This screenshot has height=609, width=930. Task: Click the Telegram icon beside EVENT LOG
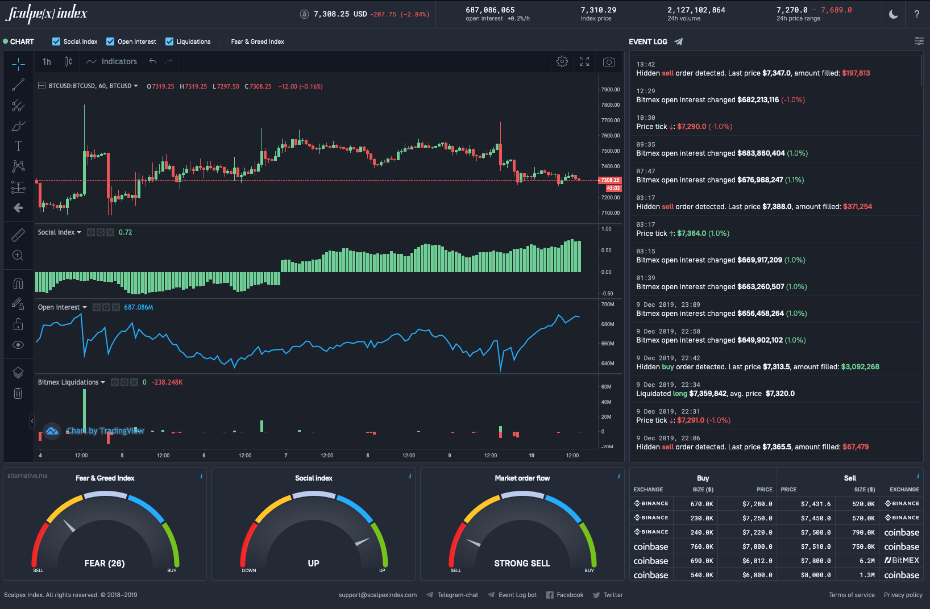click(x=678, y=41)
